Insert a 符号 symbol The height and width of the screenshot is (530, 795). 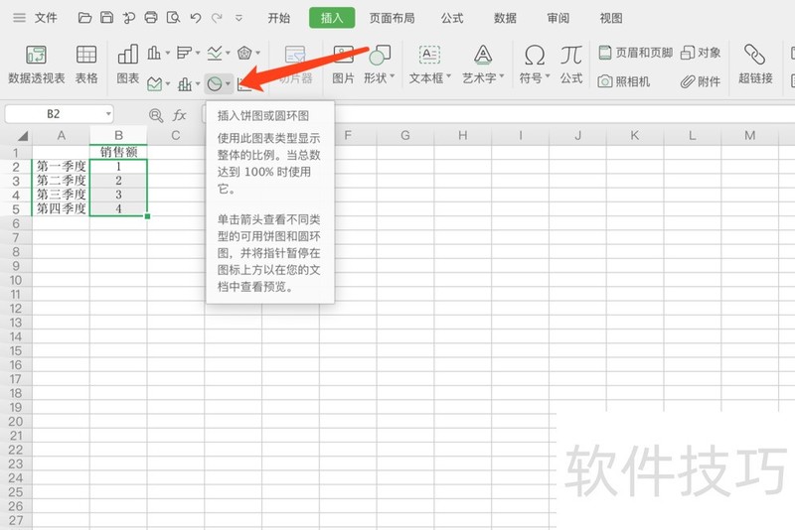click(535, 65)
